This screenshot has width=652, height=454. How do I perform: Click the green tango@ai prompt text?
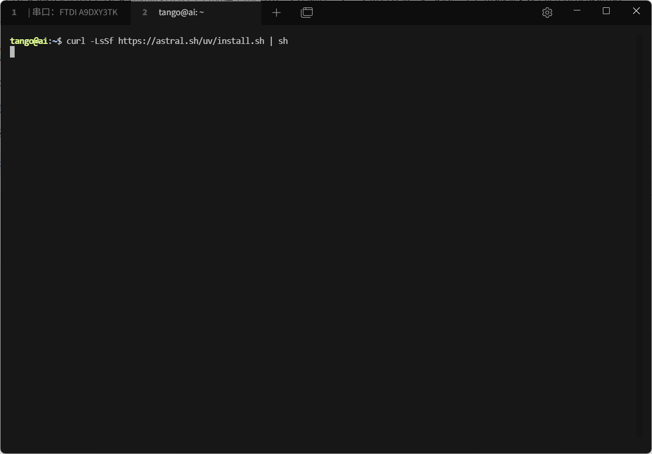point(29,41)
